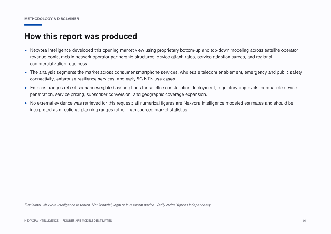This screenshot has height=234, width=331.
Task: Click the bullet dot before 'Forecast ranges reflect'
Action: 26,88
